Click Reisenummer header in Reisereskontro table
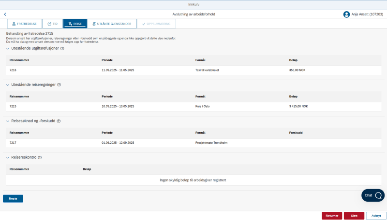The width and height of the screenshot is (387, 220). pos(19,169)
